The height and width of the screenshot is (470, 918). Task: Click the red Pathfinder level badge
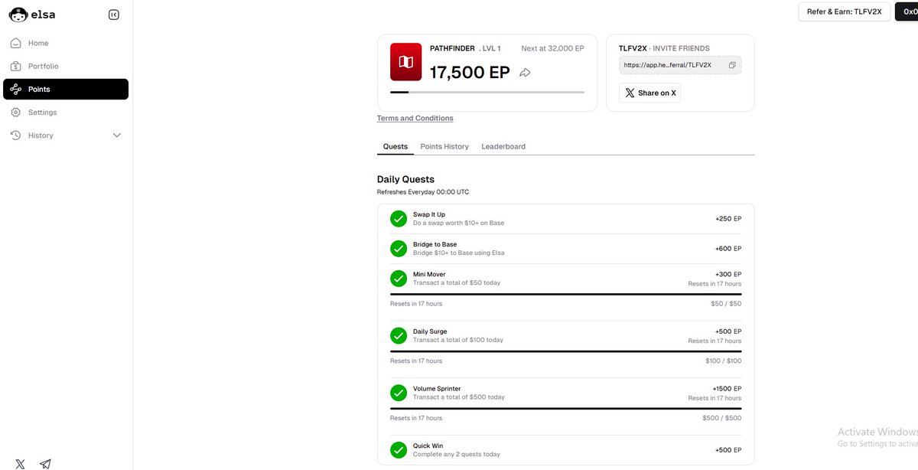[x=406, y=62]
